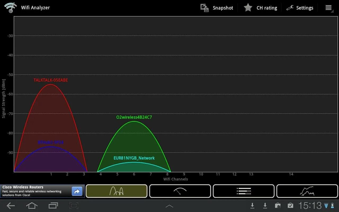The image size is (339, 212).
Task: Open the Wifi Analyzer app icon
Action: coord(10,7)
